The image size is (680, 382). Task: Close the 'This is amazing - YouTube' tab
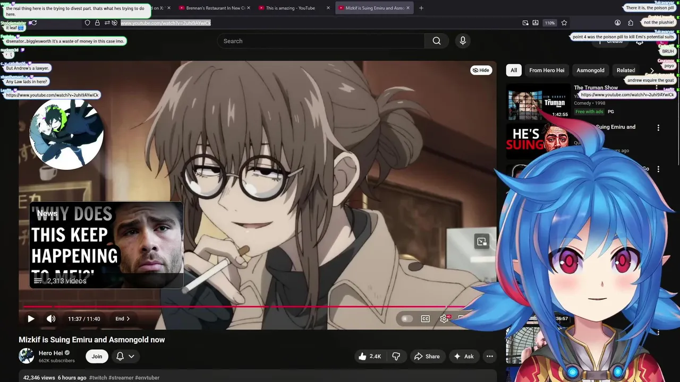point(328,8)
